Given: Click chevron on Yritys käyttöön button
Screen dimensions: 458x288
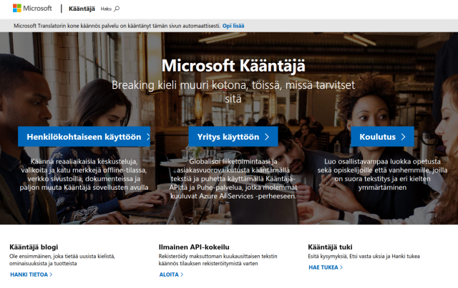Looking at the screenshot, I should [x=266, y=136].
